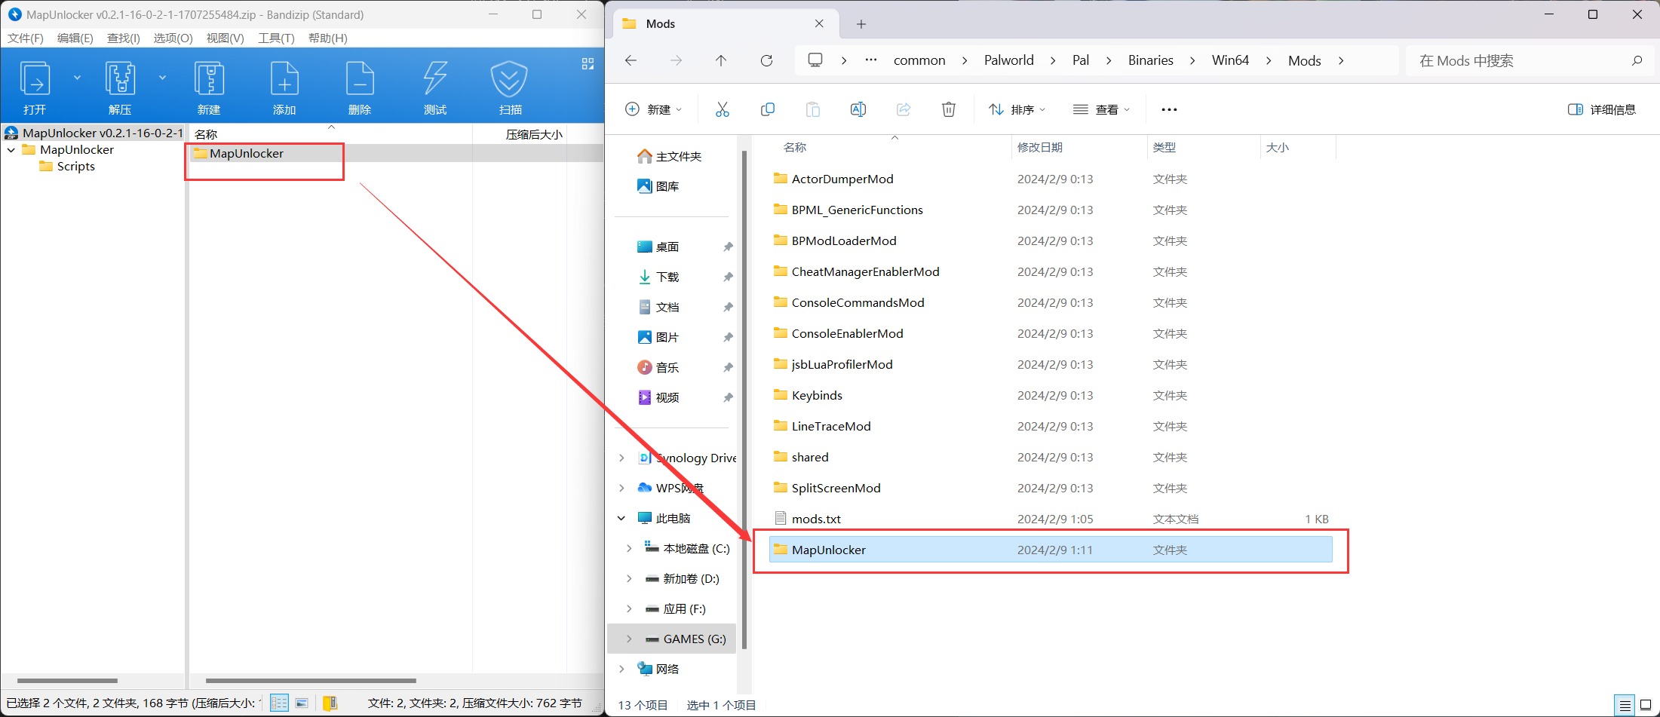Expand the Local Disk (C:) node
1660x717 pixels.
point(629,548)
